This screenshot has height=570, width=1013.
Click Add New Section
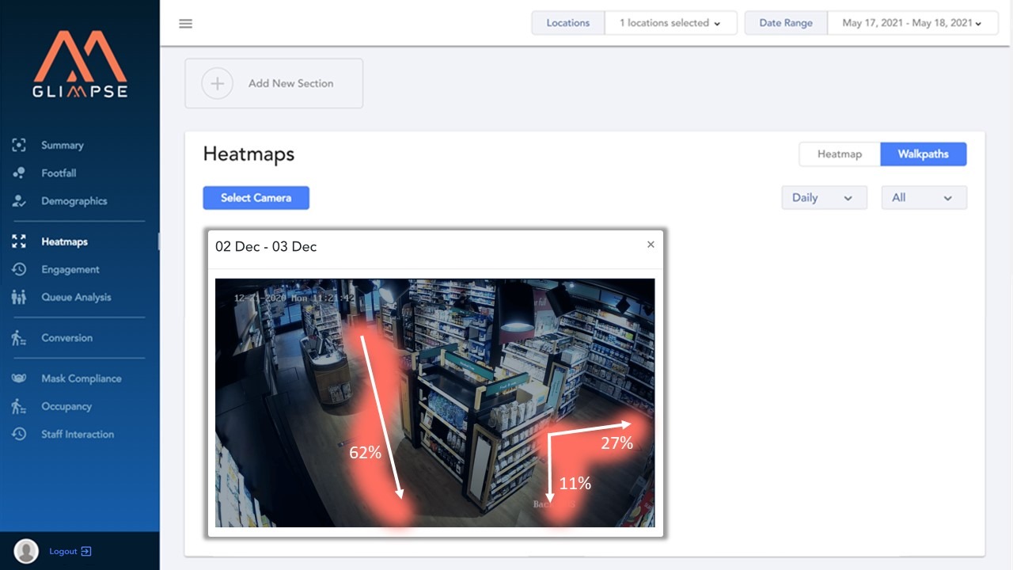coord(273,83)
